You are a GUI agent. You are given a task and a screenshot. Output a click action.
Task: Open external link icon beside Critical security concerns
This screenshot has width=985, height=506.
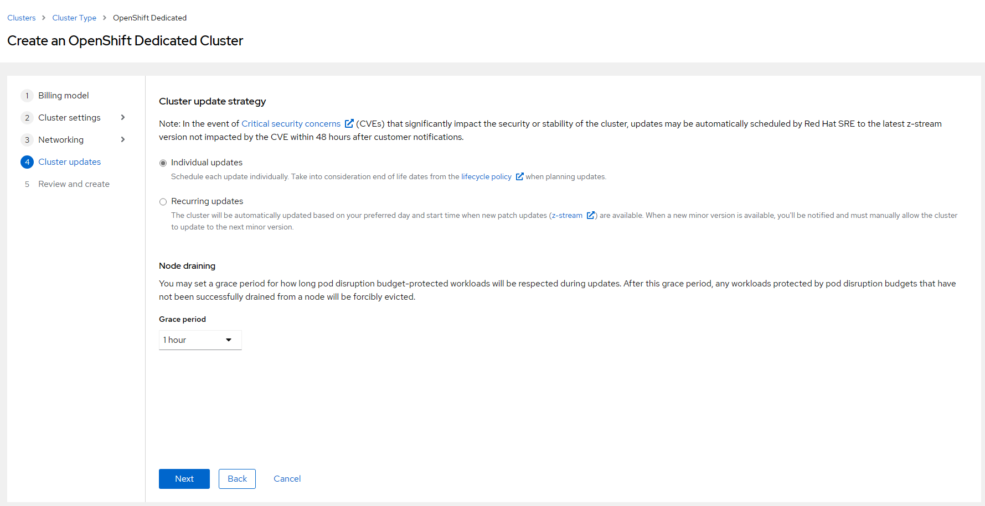click(x=349, y=123)
